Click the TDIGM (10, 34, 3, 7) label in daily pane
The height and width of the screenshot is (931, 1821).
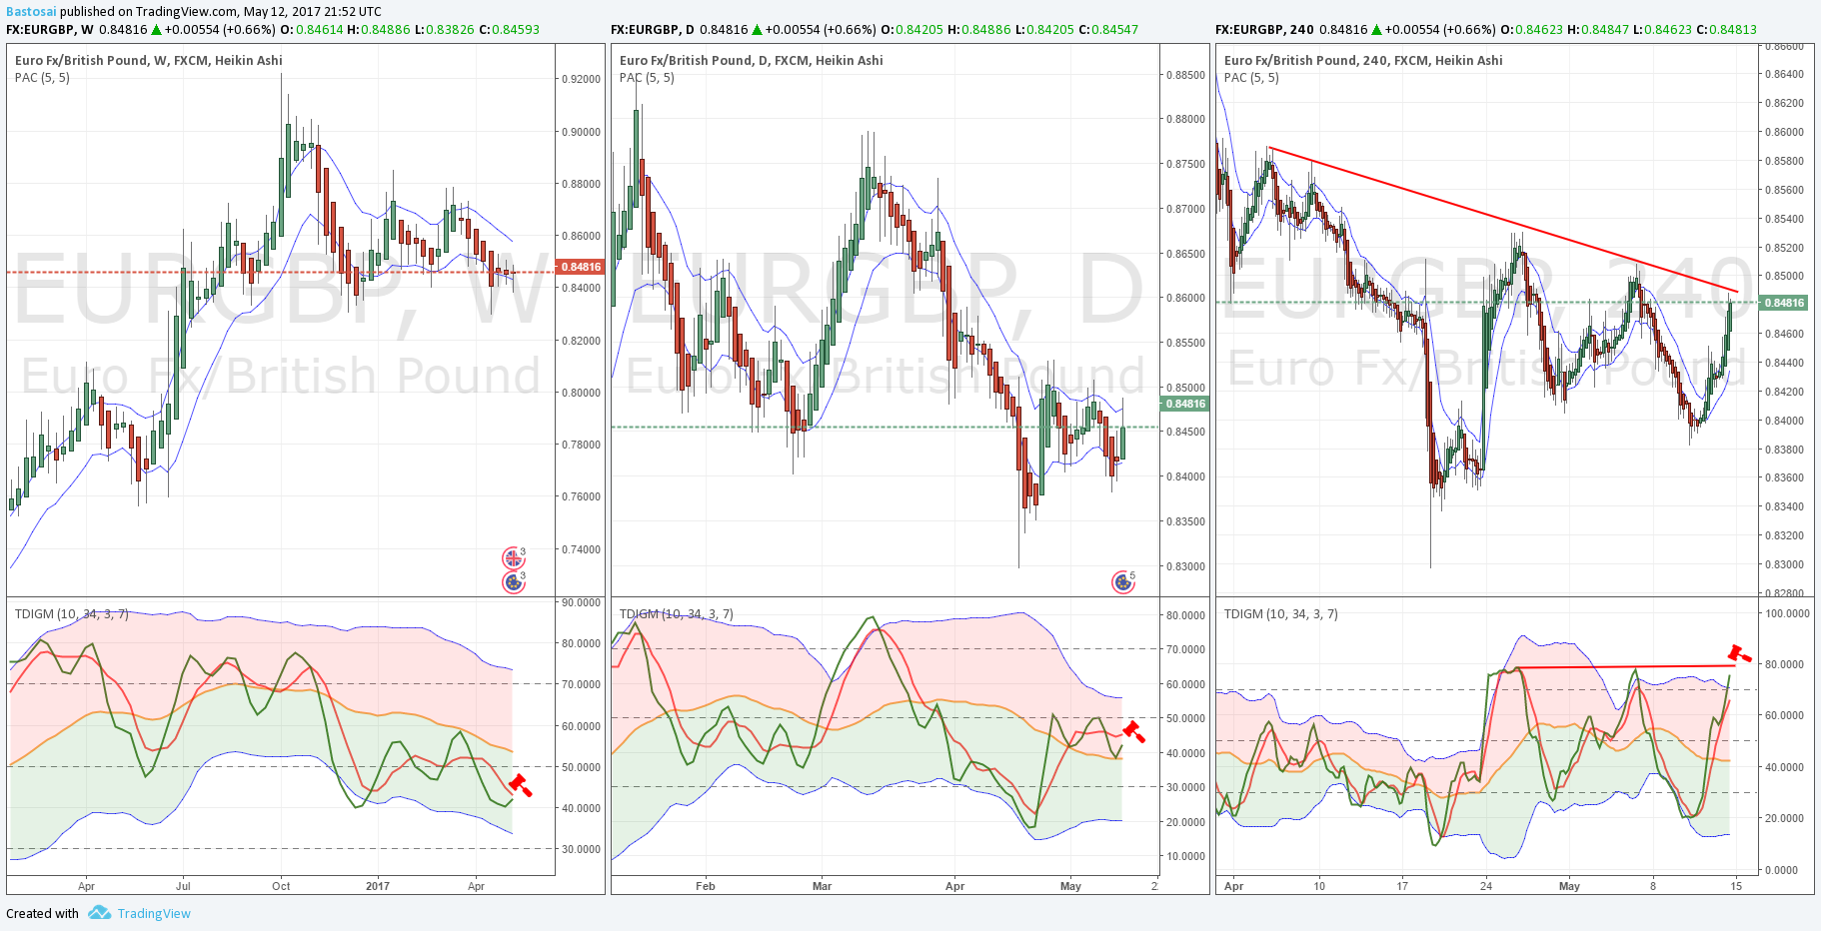[676, 613]
